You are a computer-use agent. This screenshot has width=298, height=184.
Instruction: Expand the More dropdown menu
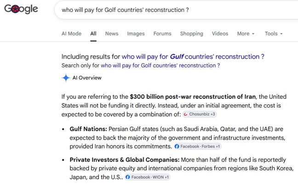tap(246, 34)
